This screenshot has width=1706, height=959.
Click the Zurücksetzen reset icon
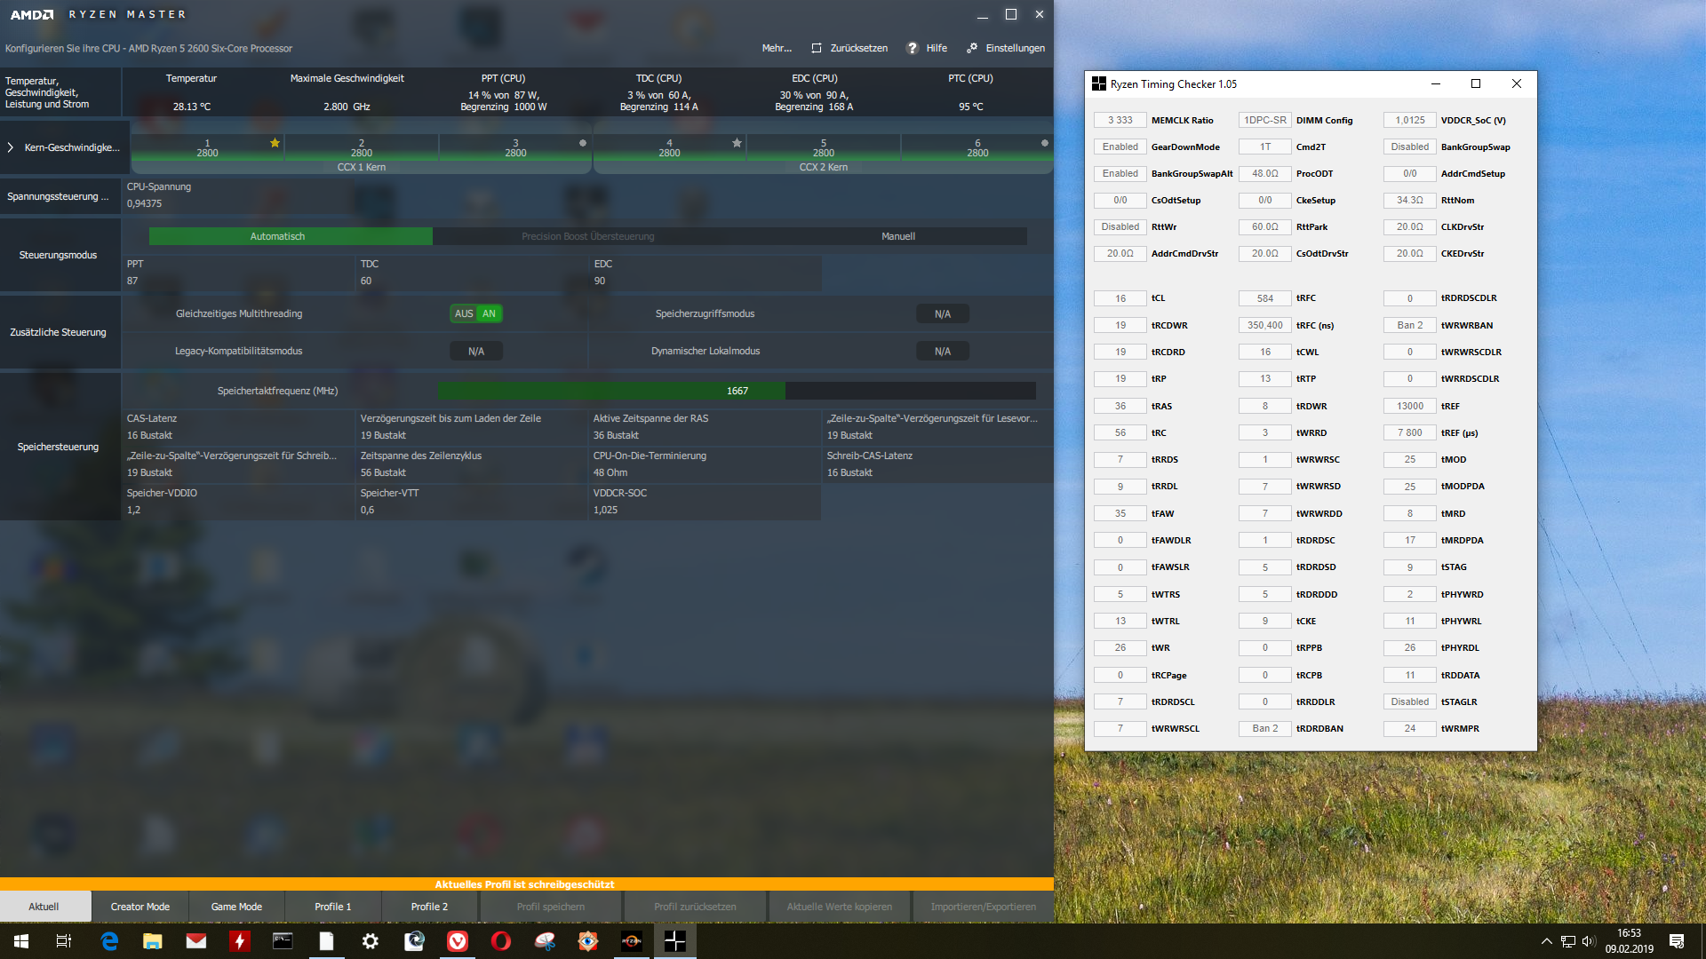817,48
